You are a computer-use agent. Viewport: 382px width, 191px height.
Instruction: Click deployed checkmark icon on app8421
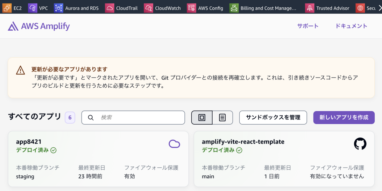tap(53, 150)
